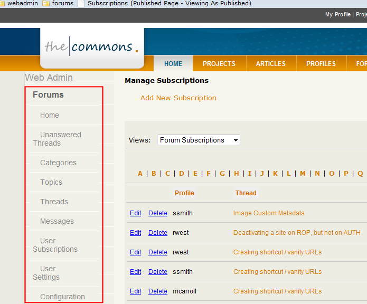Filter by letter H
367x304 pixels.
click(x=237, y=174)
